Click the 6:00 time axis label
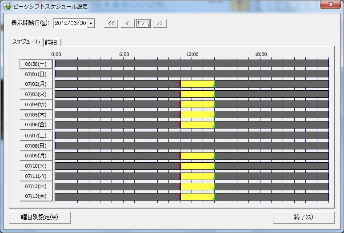This screenshot has height=233, width=344. pos(124,54)
